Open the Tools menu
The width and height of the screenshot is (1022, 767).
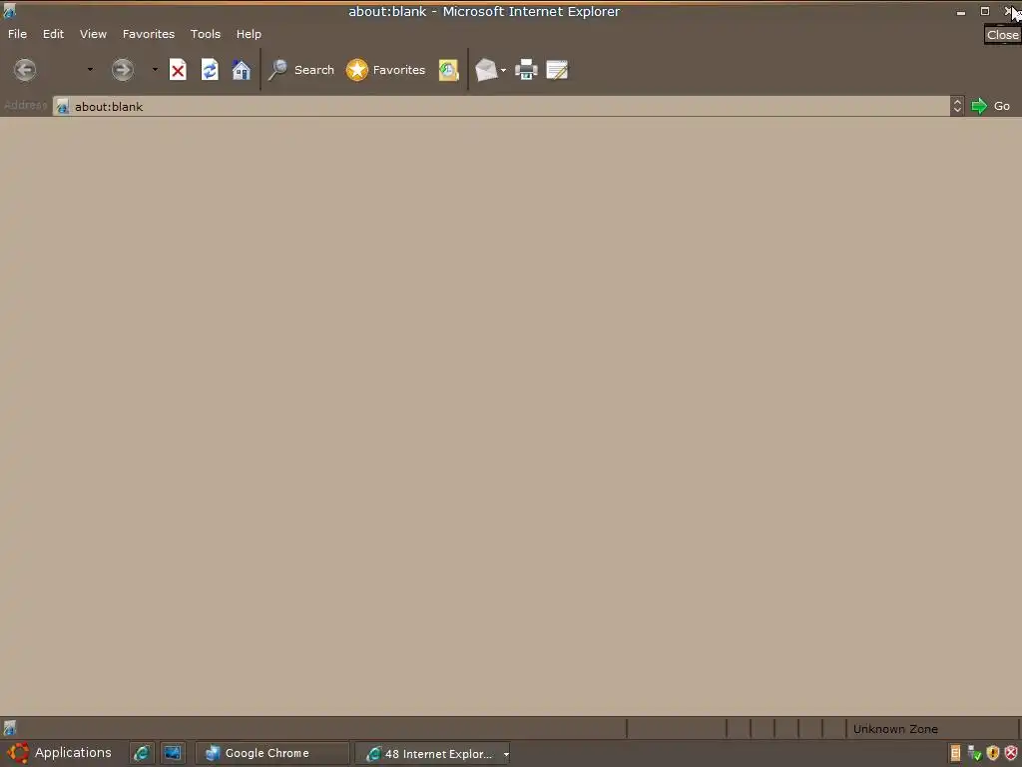206,34
